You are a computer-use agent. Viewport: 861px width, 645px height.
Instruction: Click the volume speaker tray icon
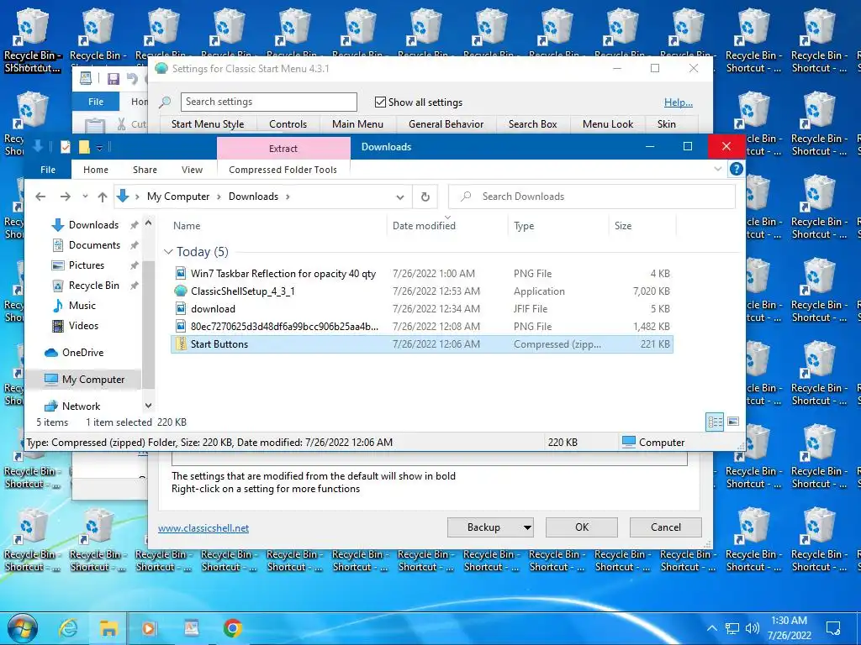(x=753, y=628)
